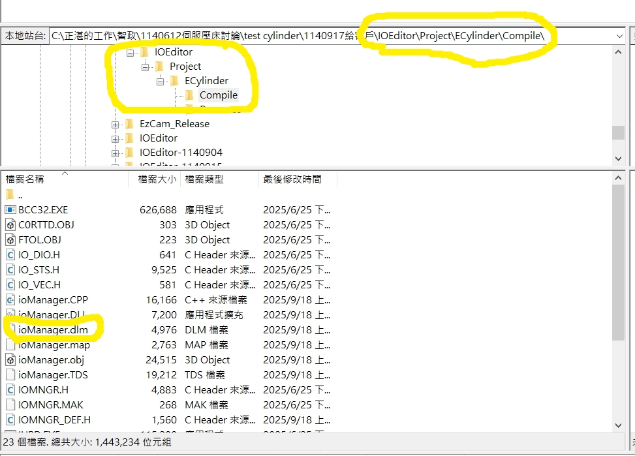The image size is (635, 456).
Task: Click the BCC32.EXE application file icon
Action: [x=10, y=210]
